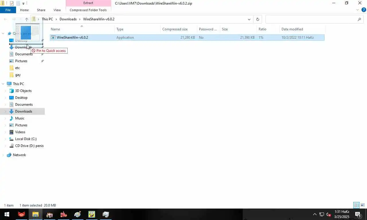Click the WireShareWin-v6.0.2 file's application icon
Image resolution: width=367 pixels, height=220 pixels.
[53, 38]
